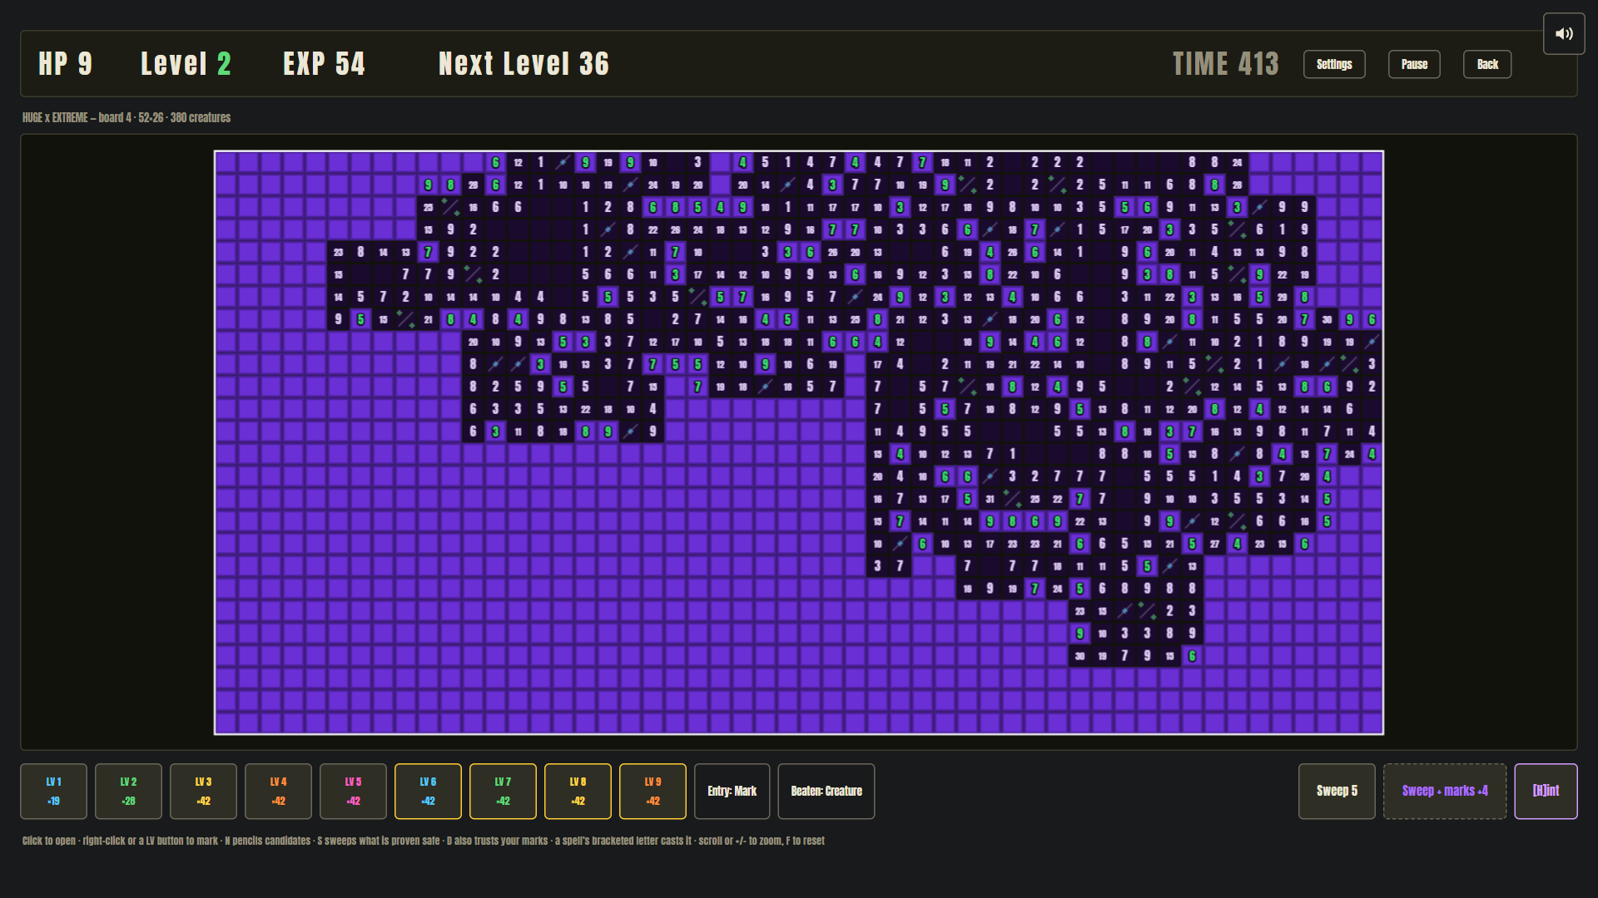This screenshot has width=1598, height=898.
Task: Open the Settings menu
Action: coord(1334,64)
